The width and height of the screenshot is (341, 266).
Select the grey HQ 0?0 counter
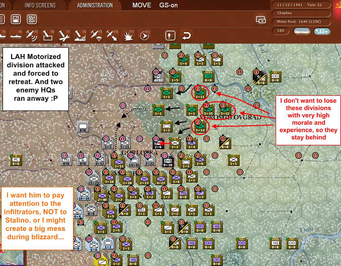[66, 160]
